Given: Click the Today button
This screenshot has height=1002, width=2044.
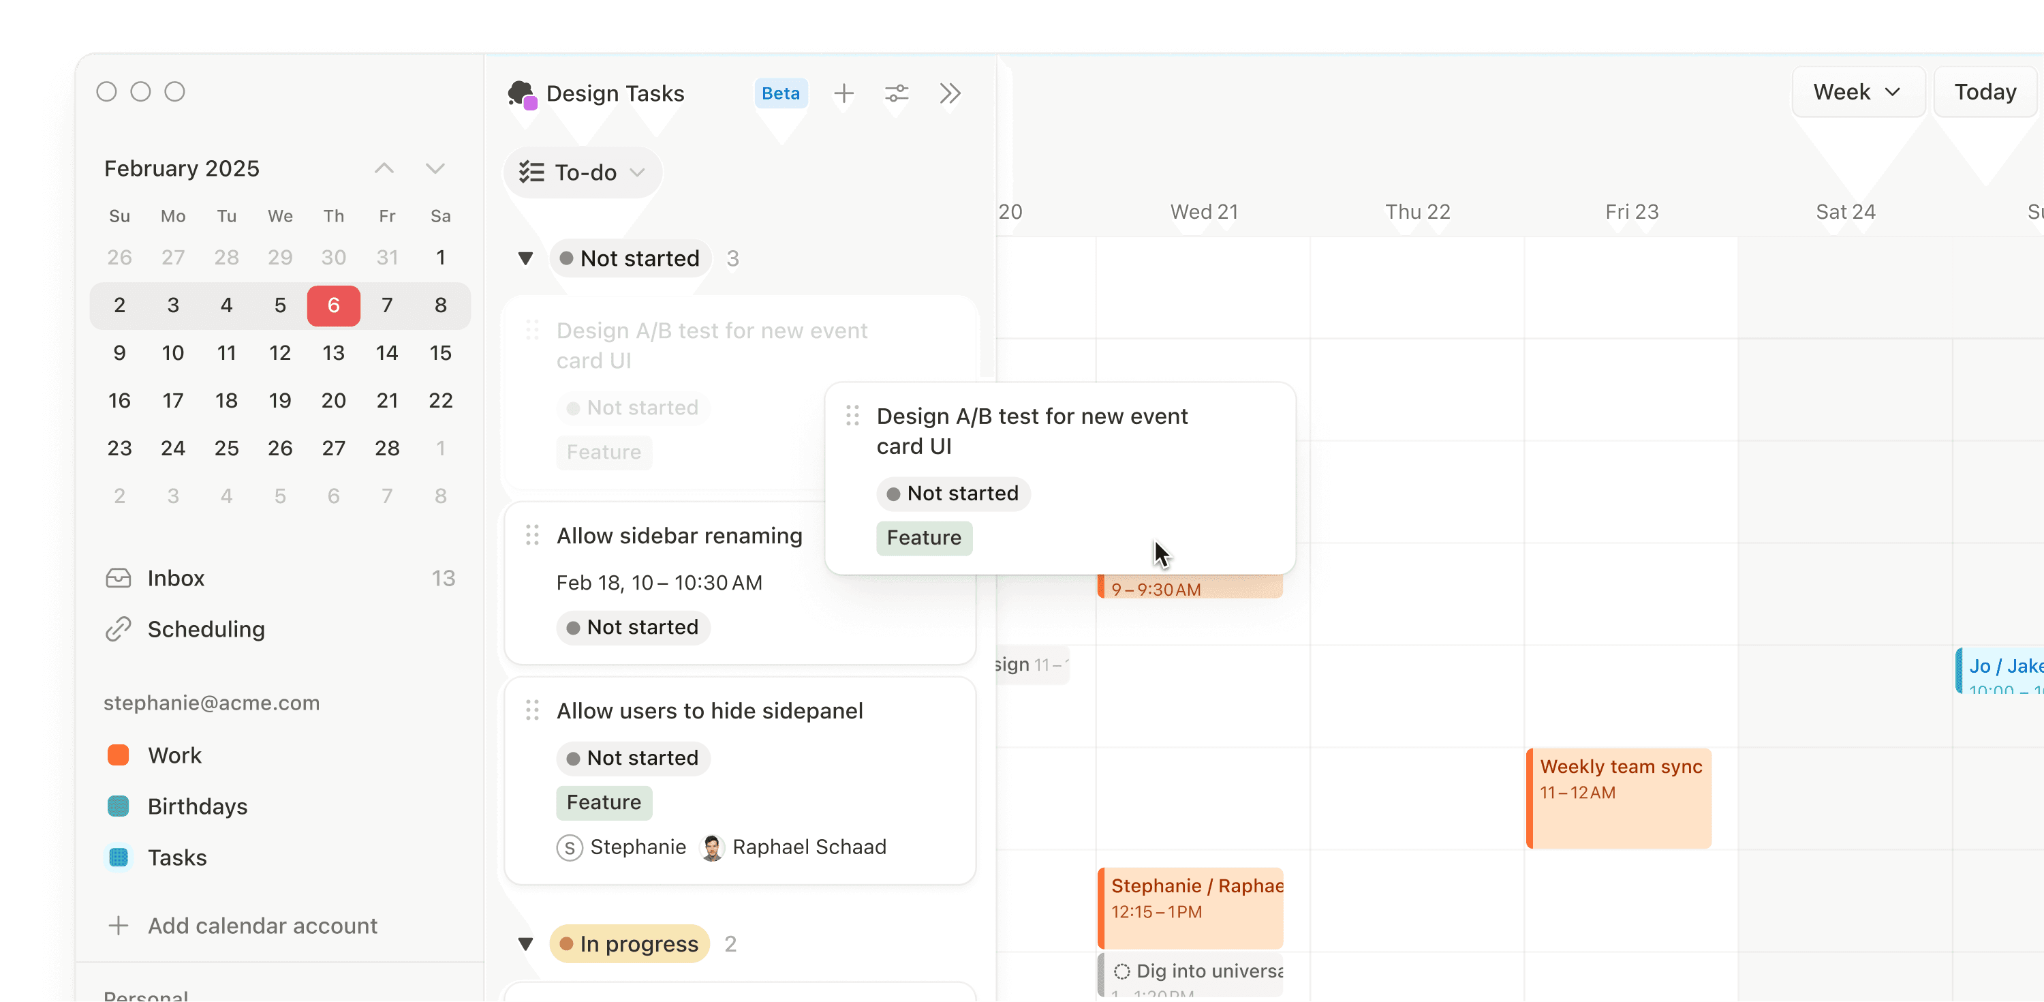Looking at the screenshot, I should click(1985, 92).
